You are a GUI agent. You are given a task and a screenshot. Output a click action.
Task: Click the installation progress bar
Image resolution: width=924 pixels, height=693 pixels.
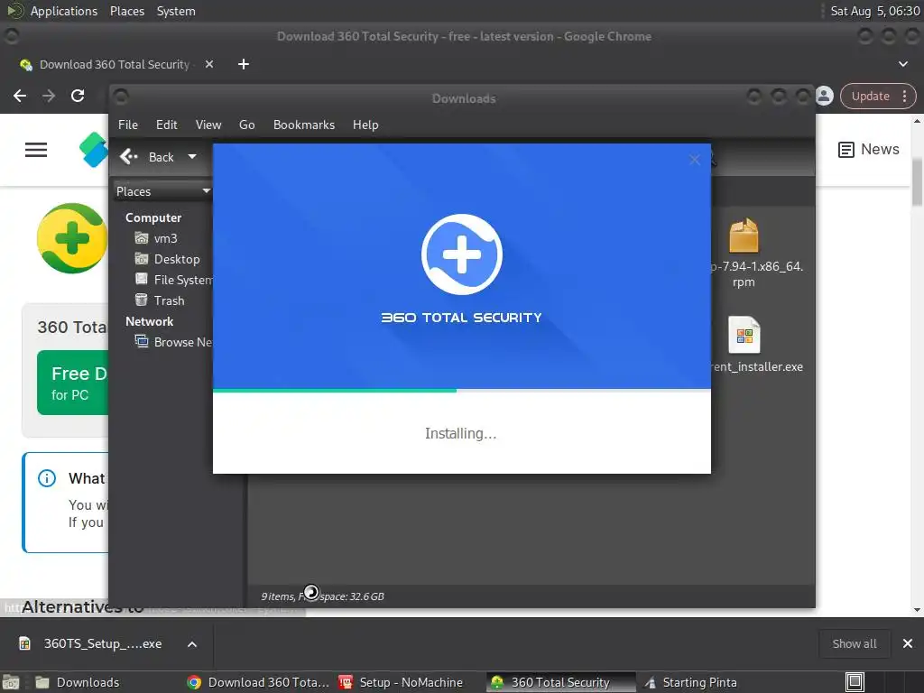[461, 390]
